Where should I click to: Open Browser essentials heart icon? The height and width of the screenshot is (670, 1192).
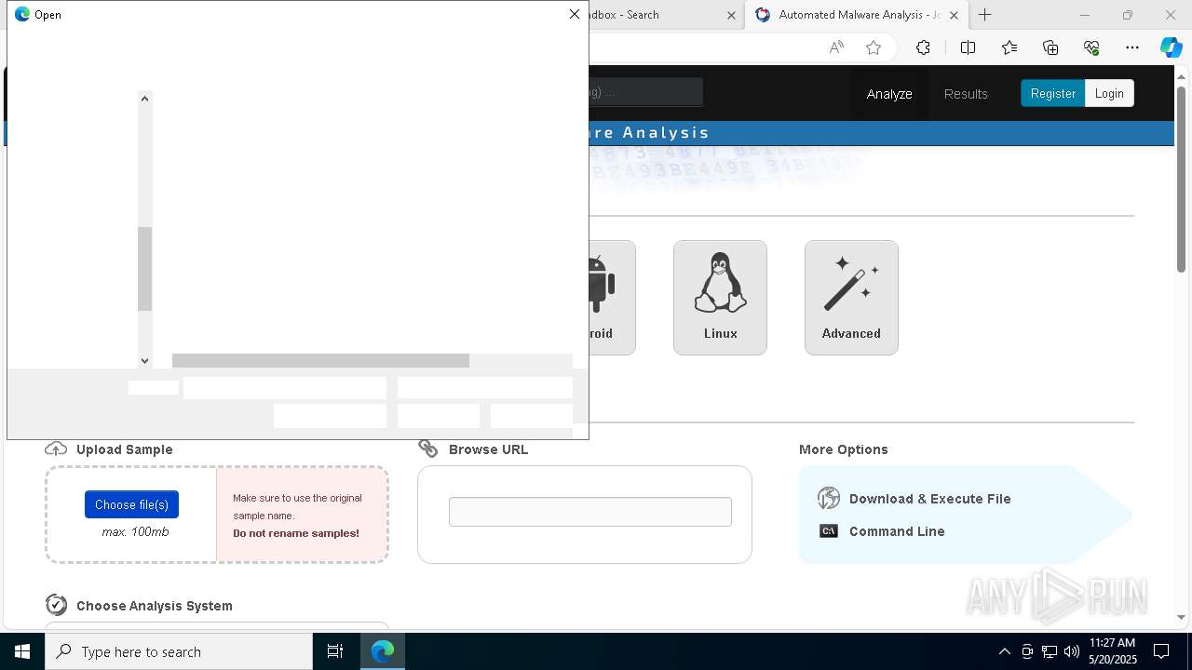click(x=1091, y=47)
